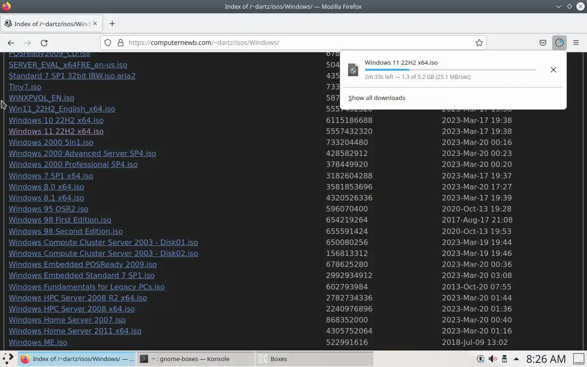Open Windows 95 OSR2.iso link
Image resolution: width=587 pixels, height=367 pixels.
pos(49,209)
